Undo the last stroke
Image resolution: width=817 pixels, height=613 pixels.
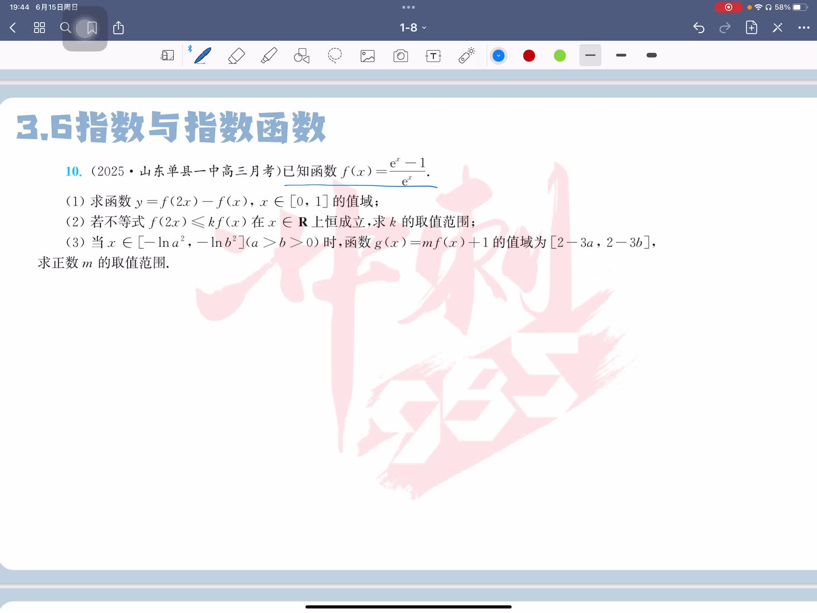(699, 28)
